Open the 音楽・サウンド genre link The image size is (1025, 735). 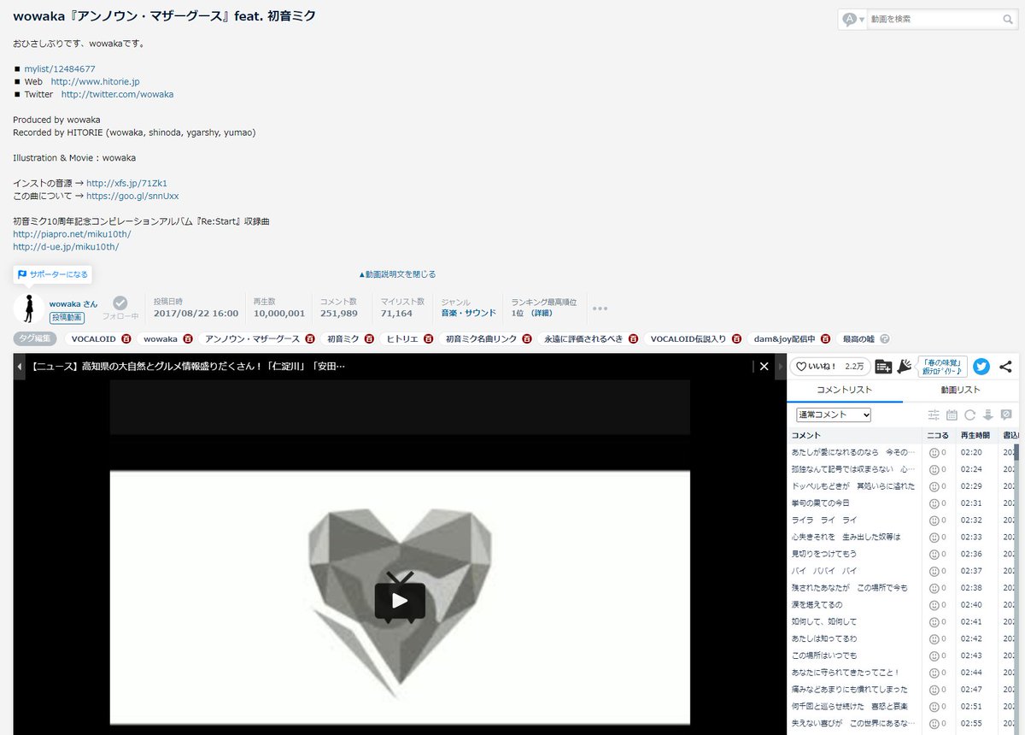(469, 314)
